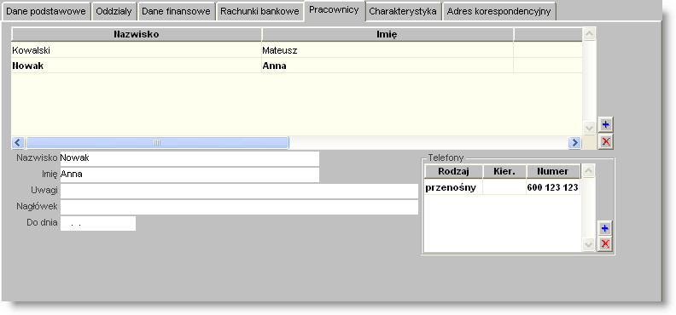Click the Do dnia date field
Viewport: 676px width, 315px height.
pyautogui.click(x=98, y=223)
